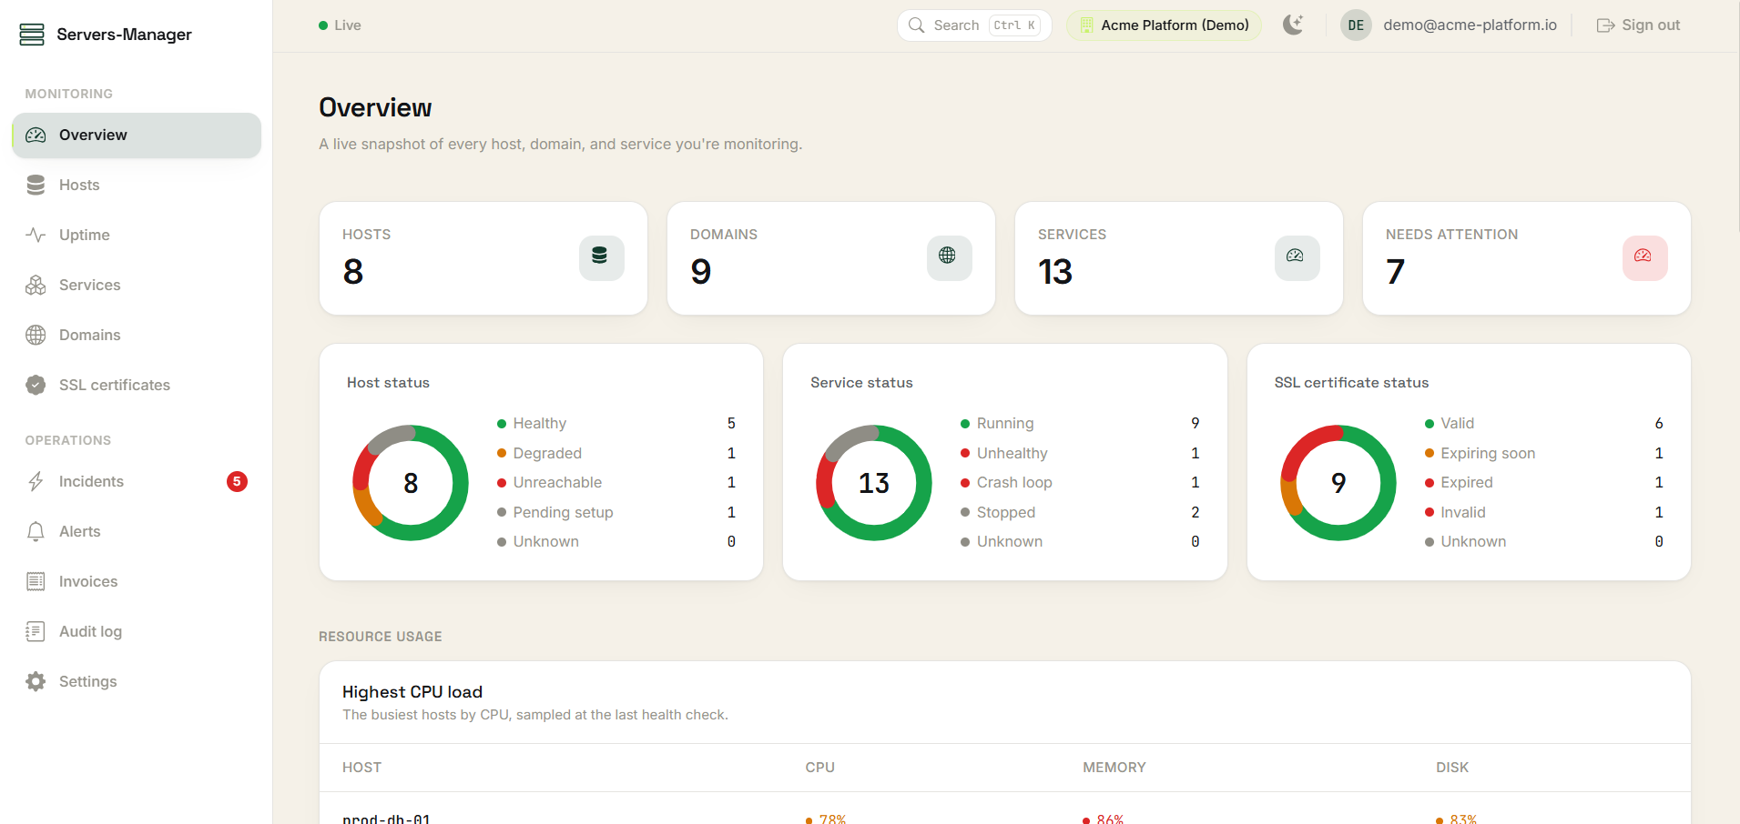
Task: Open the Acme Platform (Demo) organization switcher
Action: tap(1164, 25)
